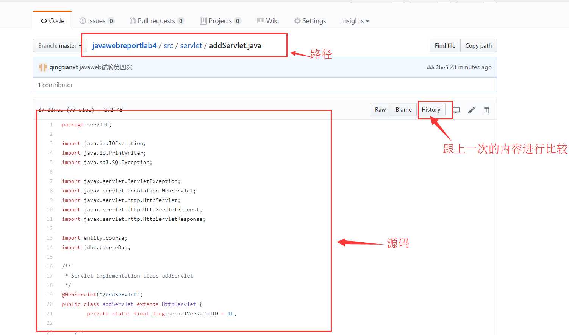
Task: Open qingtianxt user profile link
Action: pos(64,67)
